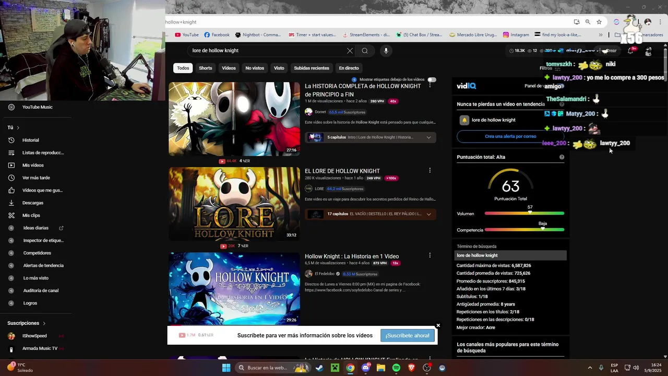Open the Nightbot bookmark
The image size is (668, 376).
(x=258, y=35)
